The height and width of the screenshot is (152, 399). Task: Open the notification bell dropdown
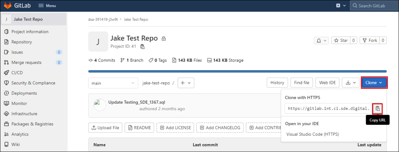coord(322,40)
